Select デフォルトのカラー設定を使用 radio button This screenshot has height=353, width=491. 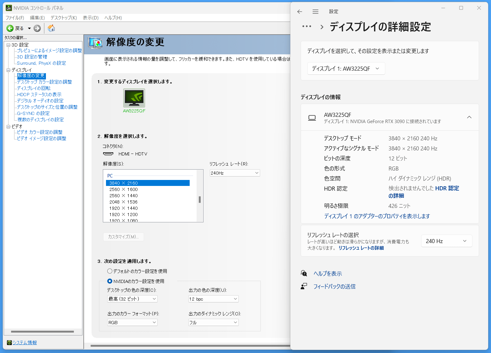click(x=110, y=271)
